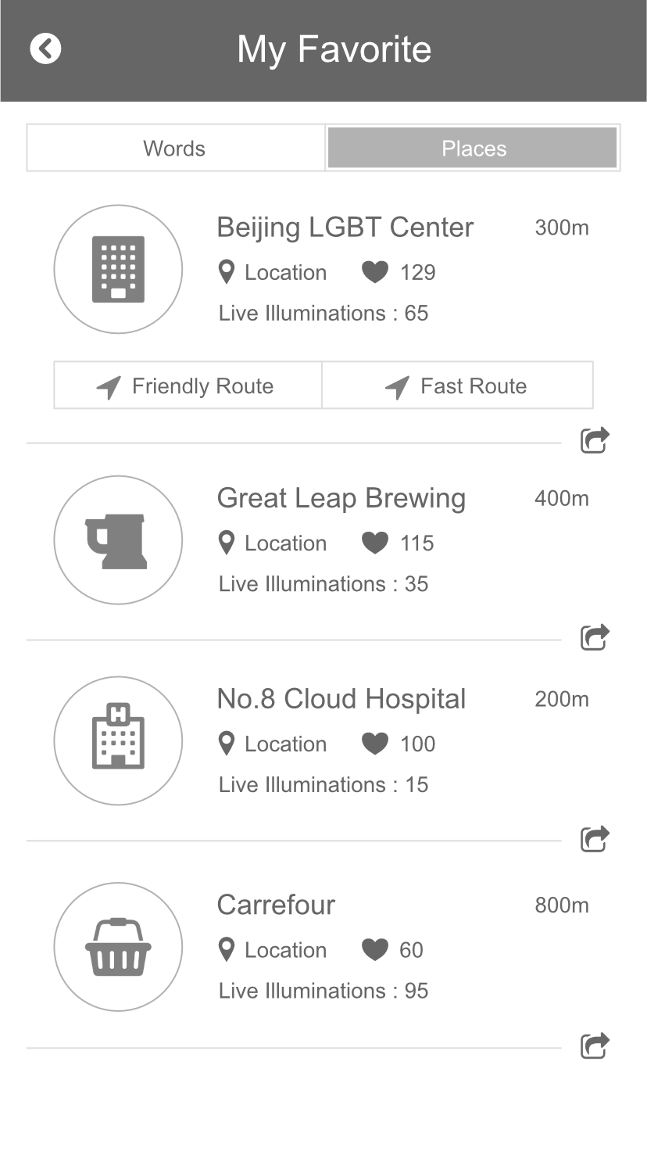
Task: Choose Friendly Route for Beijing LGBT Center
Action: point(188,385)
